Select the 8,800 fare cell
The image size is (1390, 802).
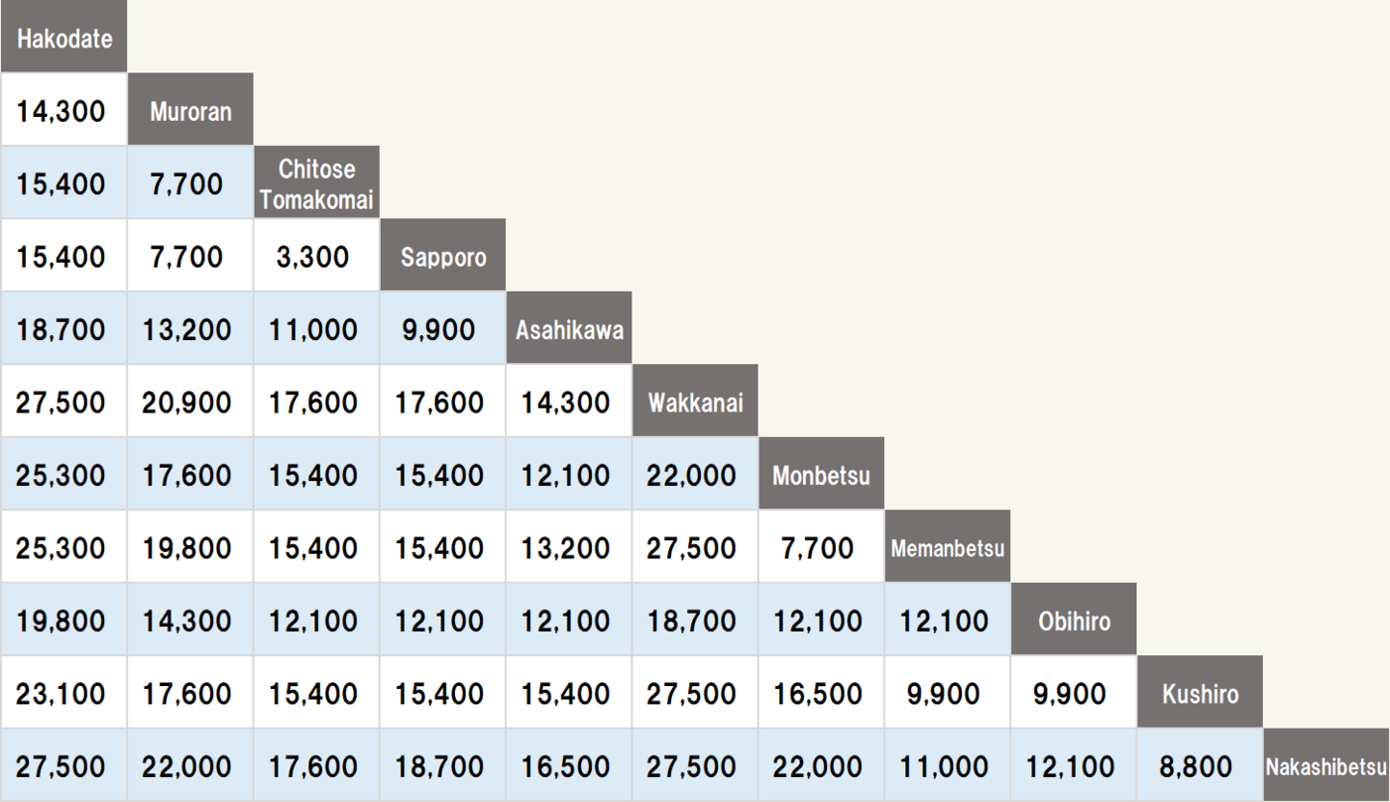1196,766
